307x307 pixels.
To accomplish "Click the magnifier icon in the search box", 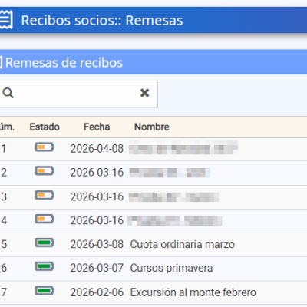I will coord(8,93).
